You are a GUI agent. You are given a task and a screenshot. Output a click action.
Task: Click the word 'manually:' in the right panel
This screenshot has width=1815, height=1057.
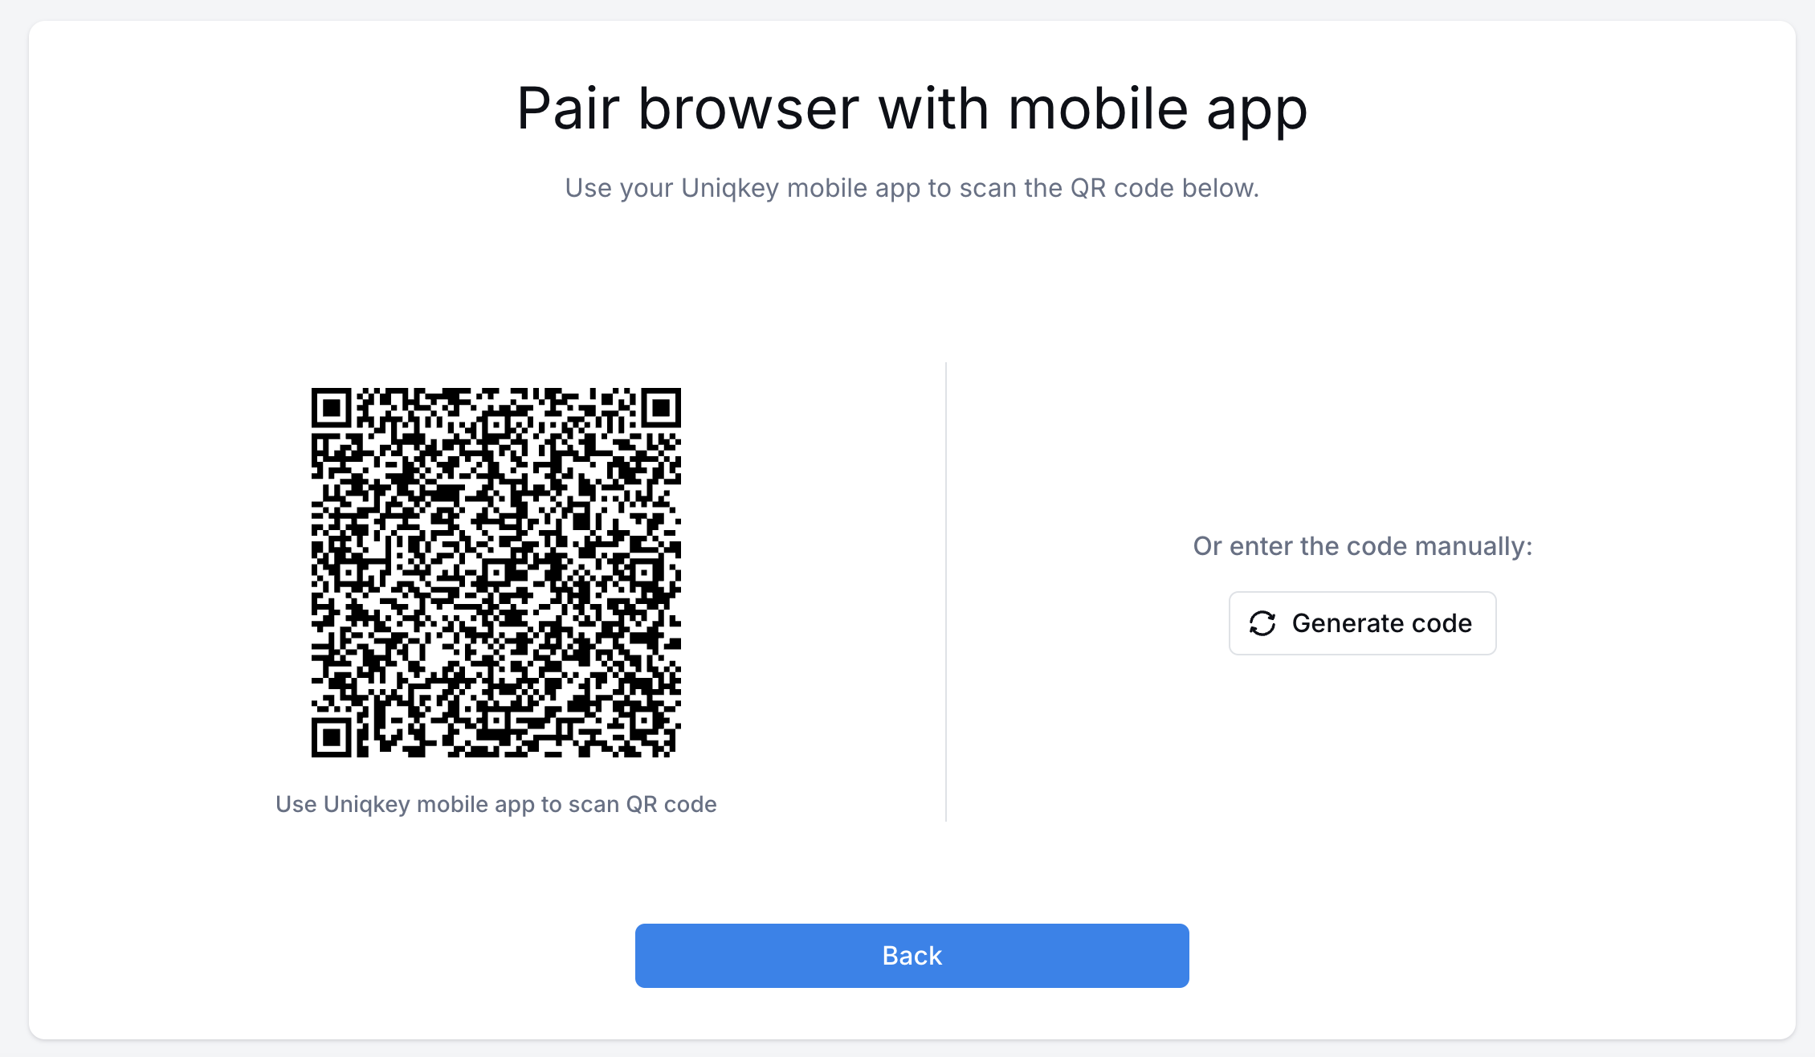(x=1474, y=546)
